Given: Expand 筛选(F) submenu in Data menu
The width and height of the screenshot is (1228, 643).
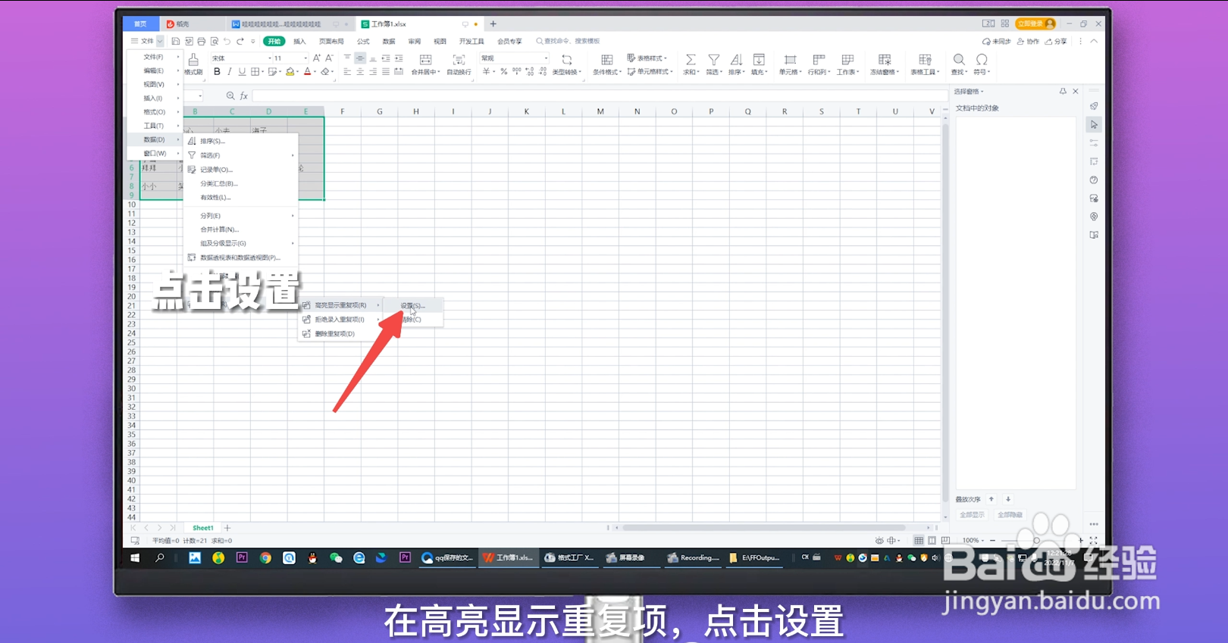Looking at the screenshot, I should (x=241, y=155).
